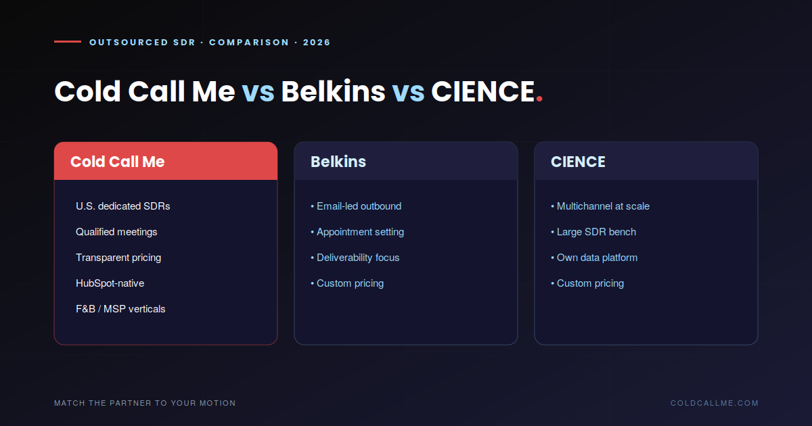Select 'U.S. dedicated SDRs' item
The image size is (812, 426).
[x=123, y=206]
